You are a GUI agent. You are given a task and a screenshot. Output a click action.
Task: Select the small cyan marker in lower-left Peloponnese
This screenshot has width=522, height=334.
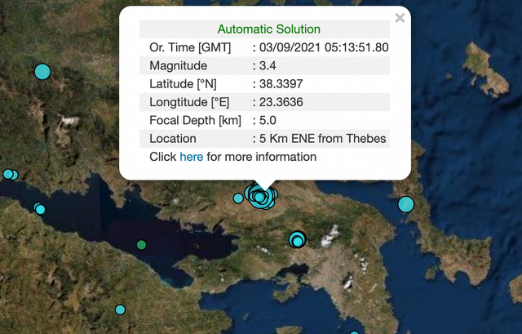click(x=120, y=310)
